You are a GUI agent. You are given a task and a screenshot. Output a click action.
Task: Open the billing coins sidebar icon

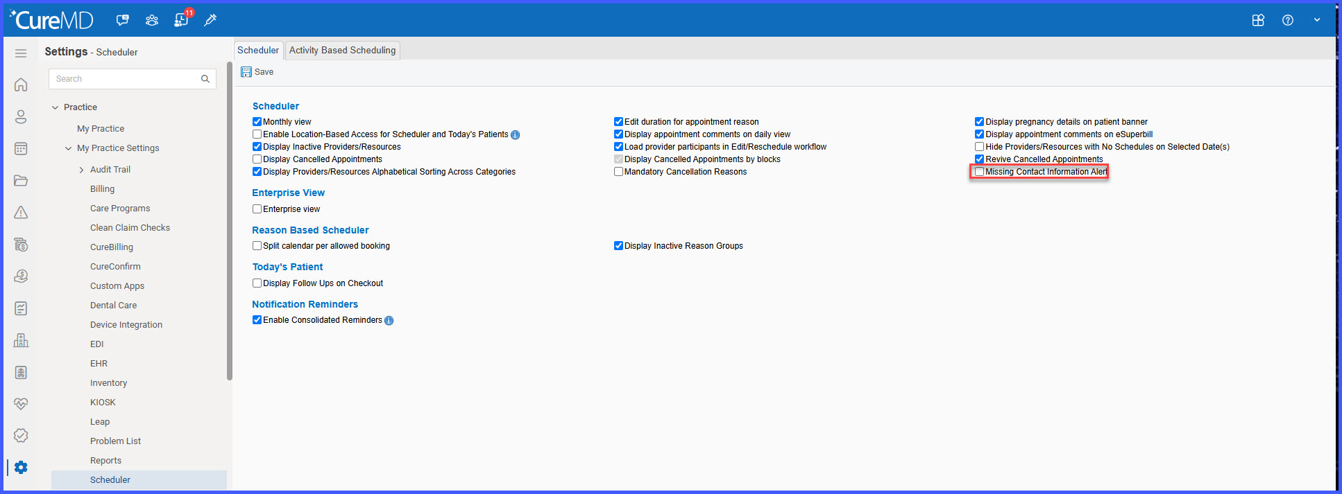[21, 245]
